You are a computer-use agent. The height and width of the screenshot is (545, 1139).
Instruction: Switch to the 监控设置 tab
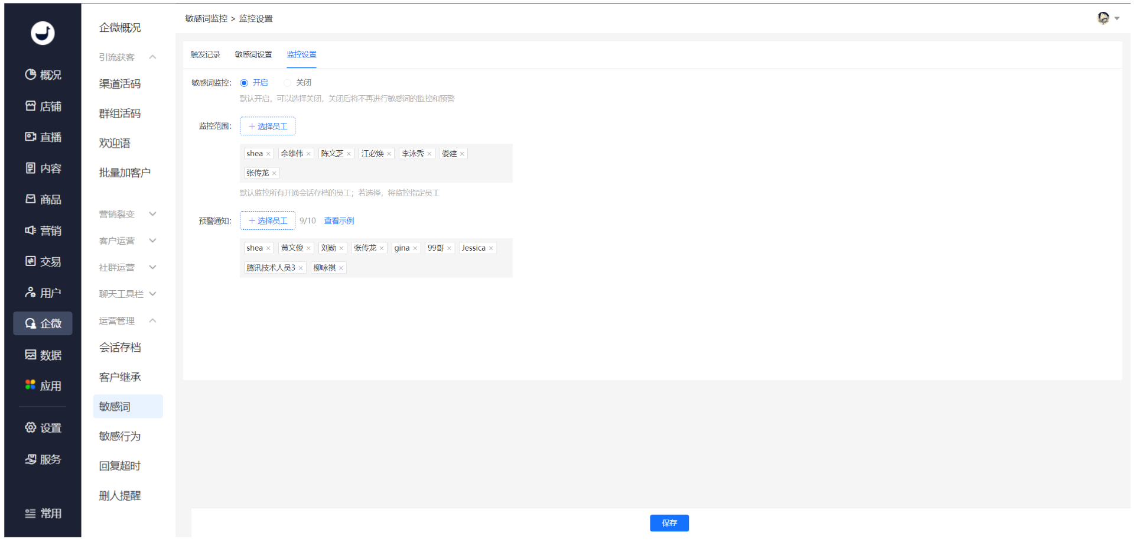click(x=301, y=54)
